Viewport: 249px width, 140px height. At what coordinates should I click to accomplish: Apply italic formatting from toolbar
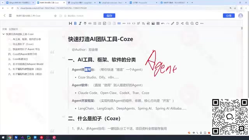80,23
